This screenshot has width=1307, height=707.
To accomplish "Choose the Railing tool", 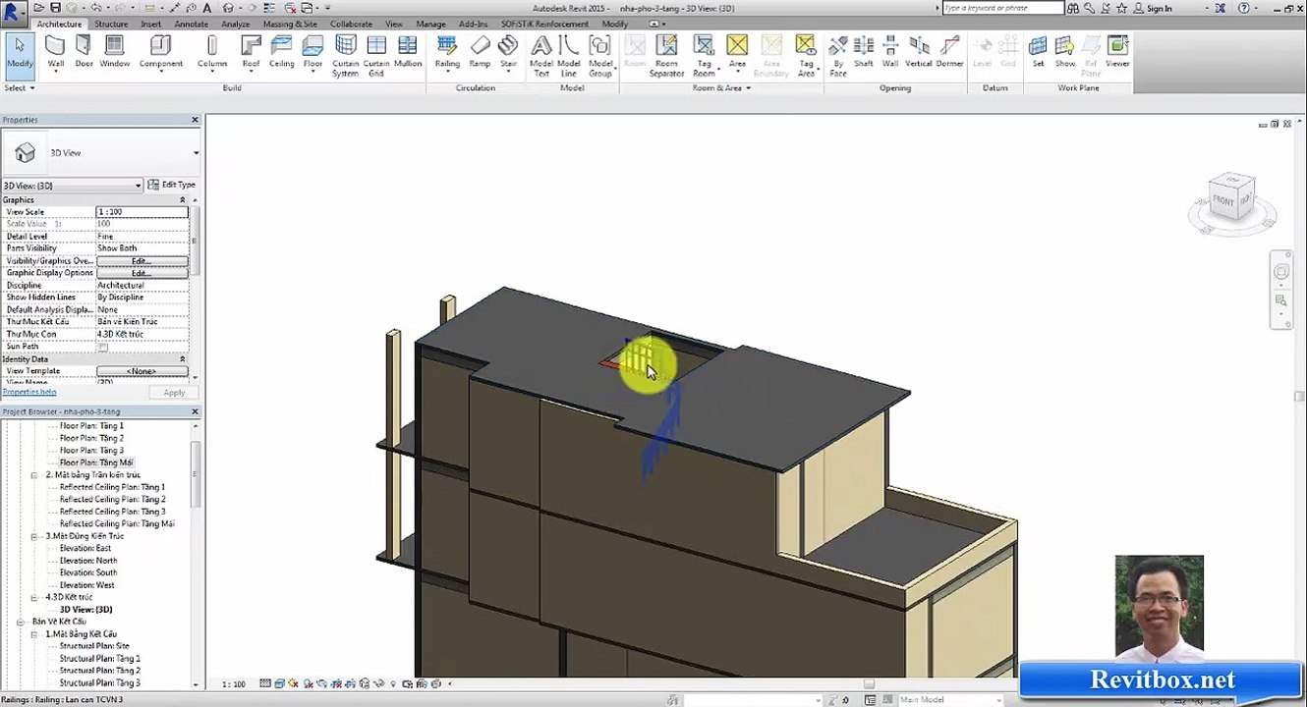I will [x=447, y=53].
